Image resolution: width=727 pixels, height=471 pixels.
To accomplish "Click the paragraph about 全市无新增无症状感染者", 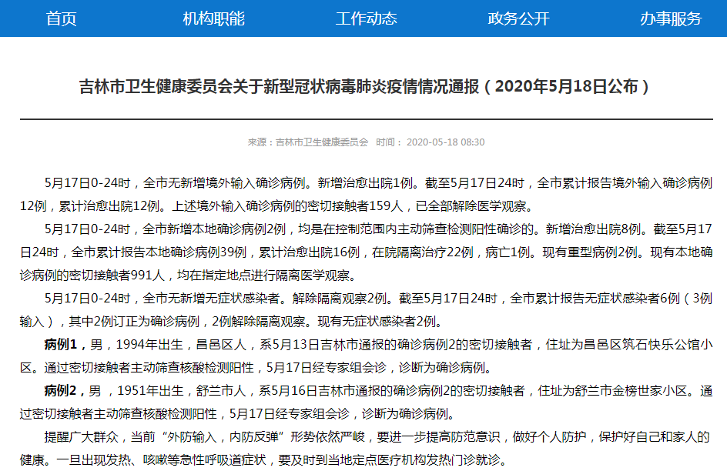I will (x=366, y=310).
